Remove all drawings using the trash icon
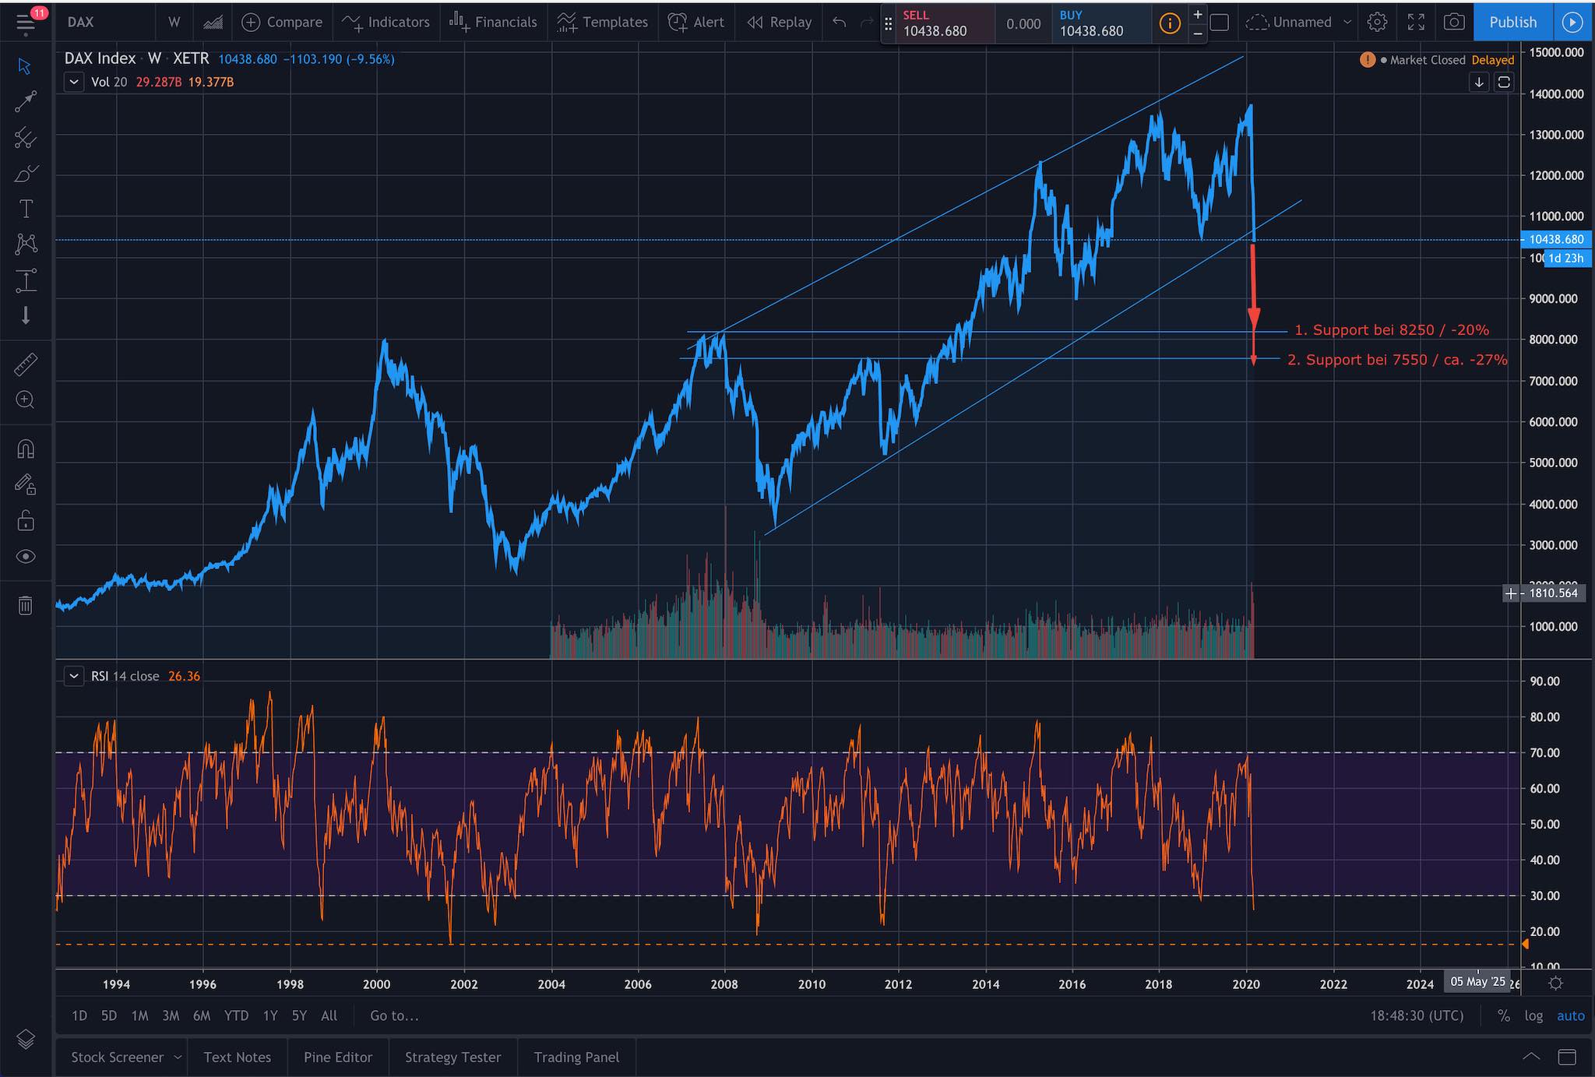 (x=25, y=605)
